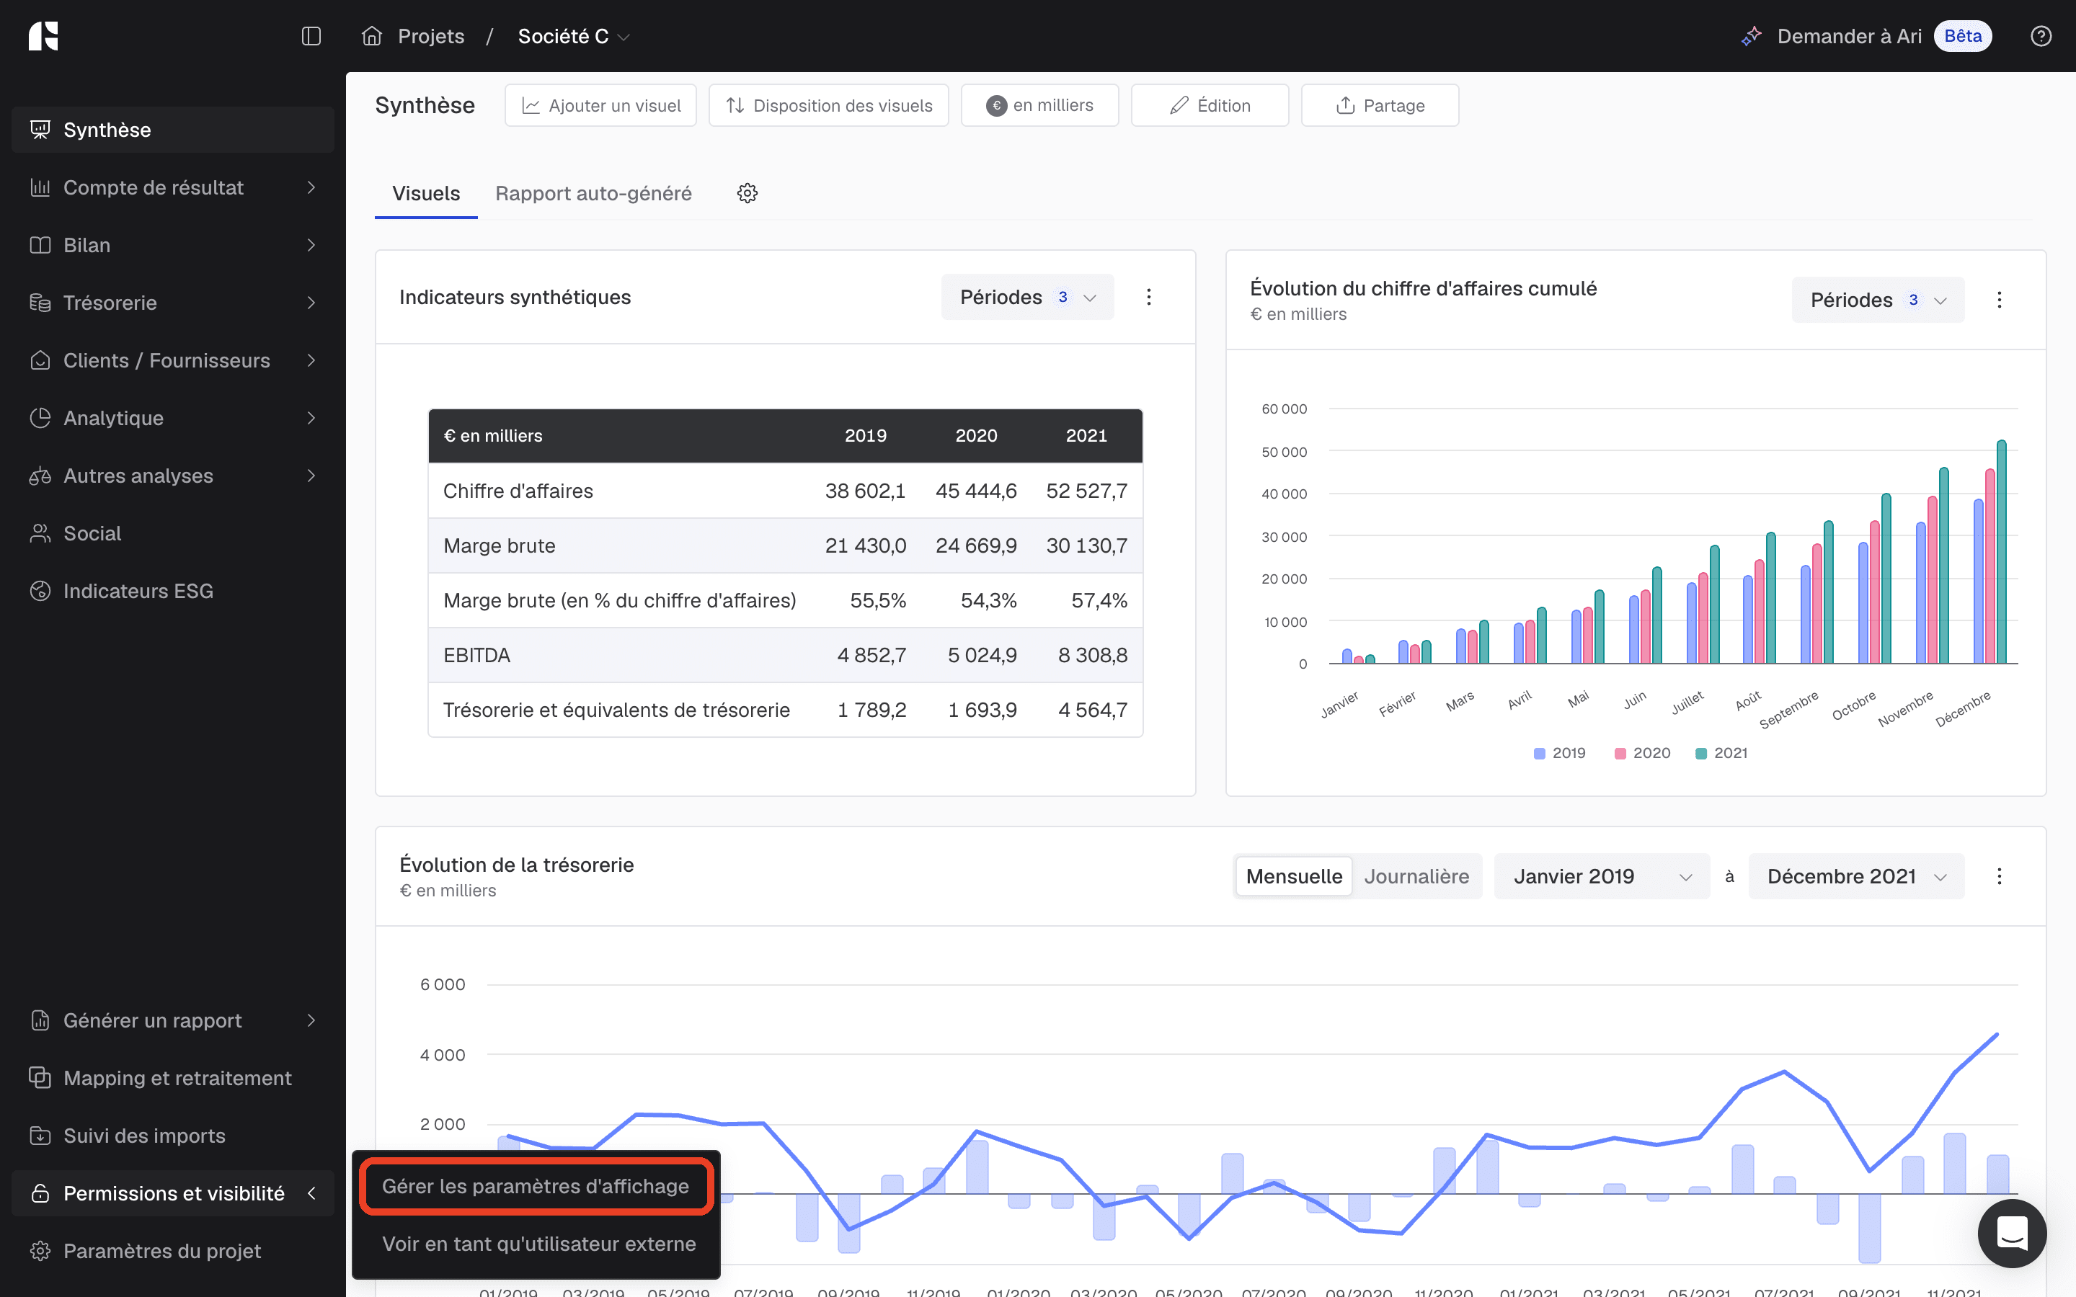The width and height of the screenshot is (2076, 1297).
Task: Click the home icon next to Projets
Action: pos(371,36)
